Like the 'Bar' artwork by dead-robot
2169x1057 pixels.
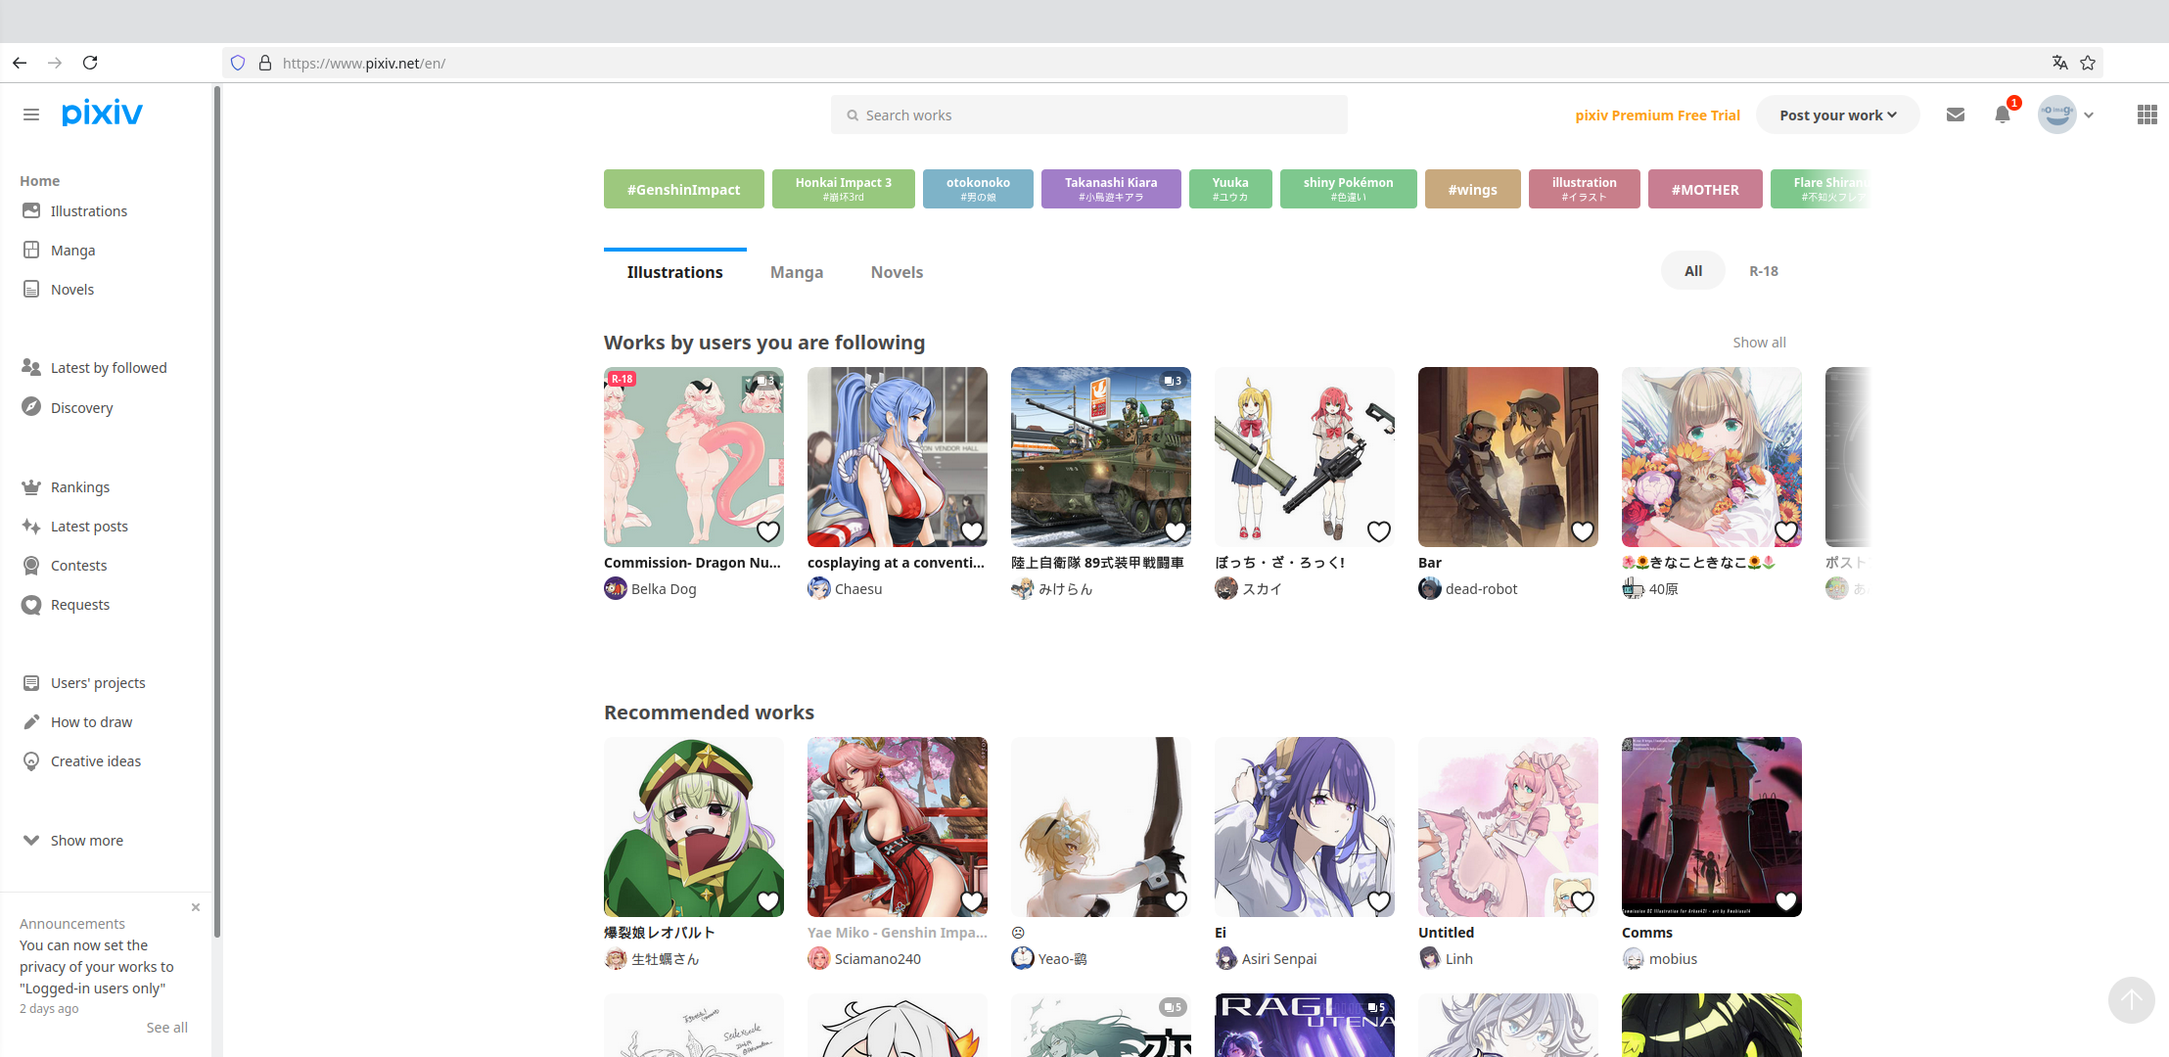[x=1583, y=531]
